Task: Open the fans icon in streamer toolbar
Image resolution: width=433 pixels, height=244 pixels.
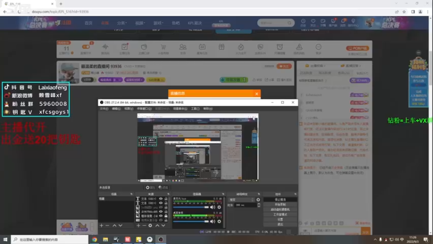Action: click(183, 47)
